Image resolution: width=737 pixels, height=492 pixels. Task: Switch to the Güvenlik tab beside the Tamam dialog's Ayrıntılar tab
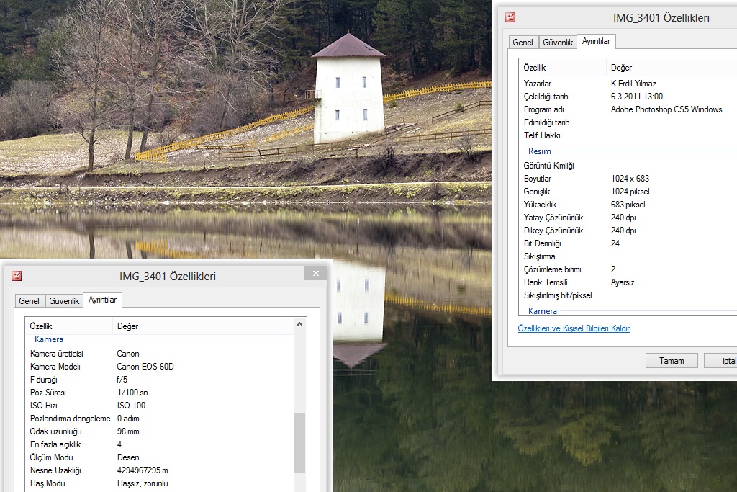point(558,43)
